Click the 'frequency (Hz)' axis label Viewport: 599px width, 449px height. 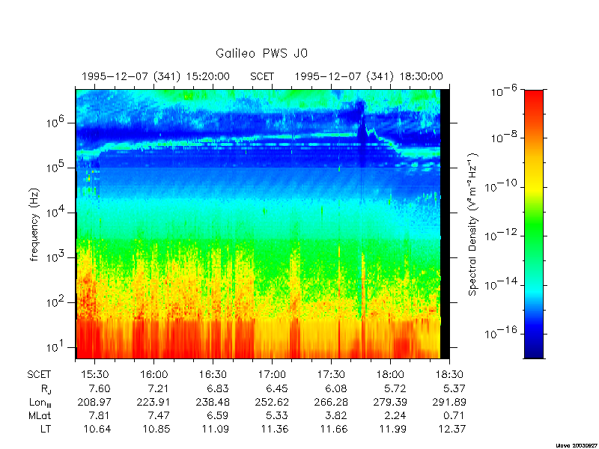(x=34, y=225)
